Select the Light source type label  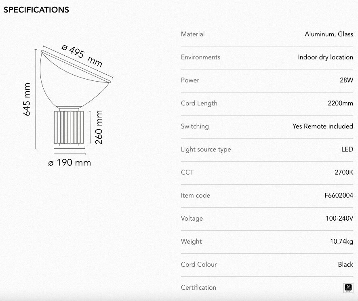pos(206,149)
